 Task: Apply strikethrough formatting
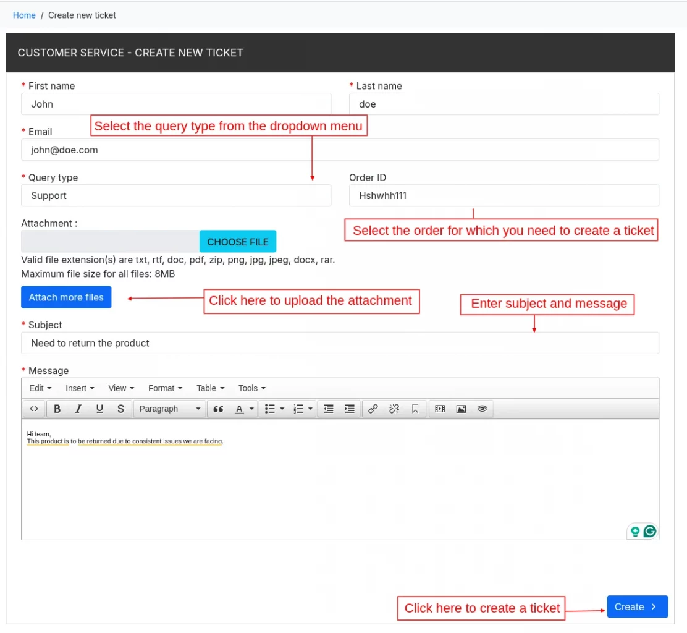pyautogui.click(x=121, y=409)
